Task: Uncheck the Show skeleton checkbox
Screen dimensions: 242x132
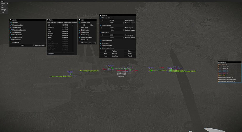Action: (x=11, y=27)
